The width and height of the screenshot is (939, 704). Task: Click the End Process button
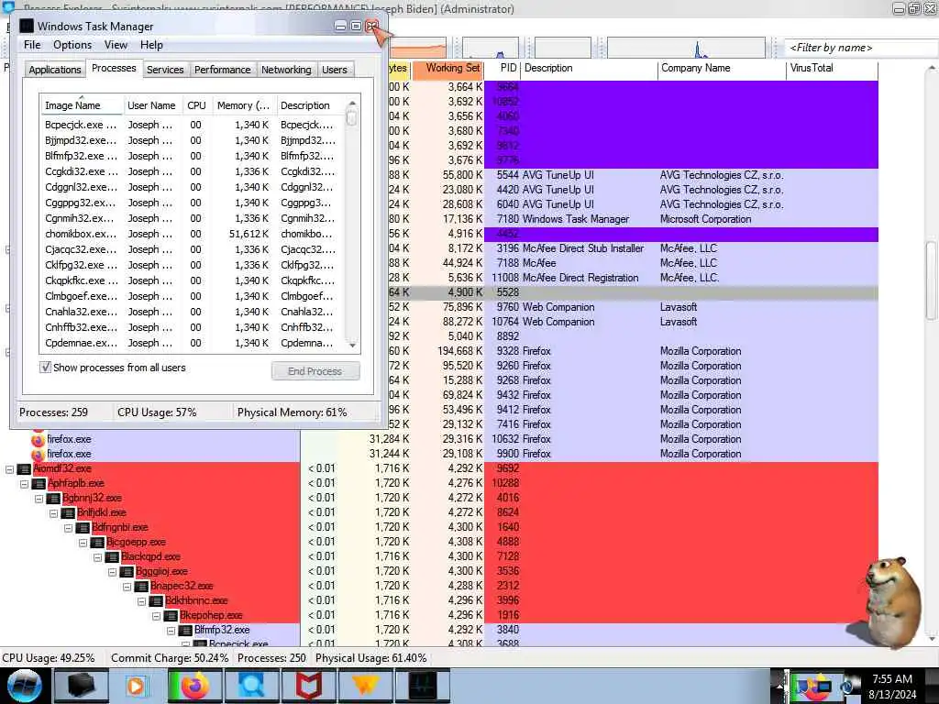pyautogui.click(x=315, y=371)
